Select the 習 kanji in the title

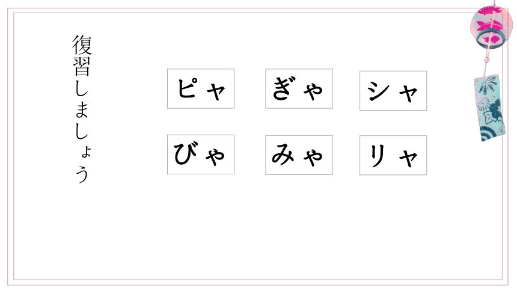[82, 66]
